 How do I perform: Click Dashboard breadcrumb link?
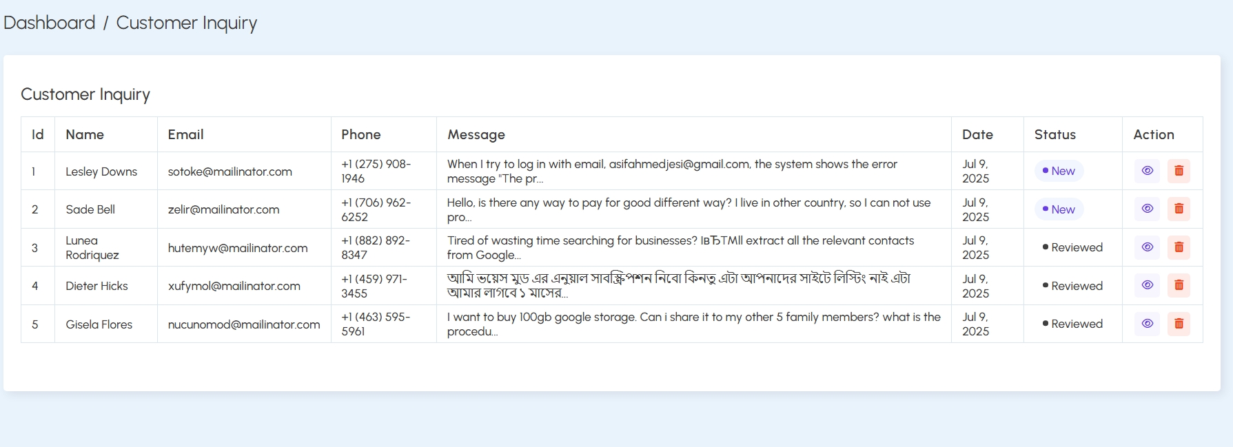(50, 23)
